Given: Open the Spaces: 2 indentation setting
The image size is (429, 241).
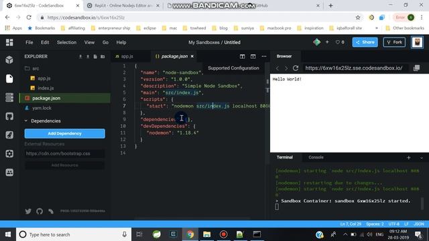Looking at the screenshot, I should pos(375,224).
